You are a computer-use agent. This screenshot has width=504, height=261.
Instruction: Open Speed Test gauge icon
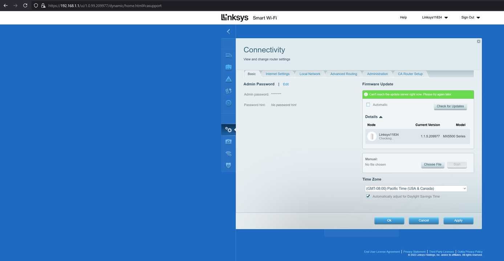click(x=228, y=103)
